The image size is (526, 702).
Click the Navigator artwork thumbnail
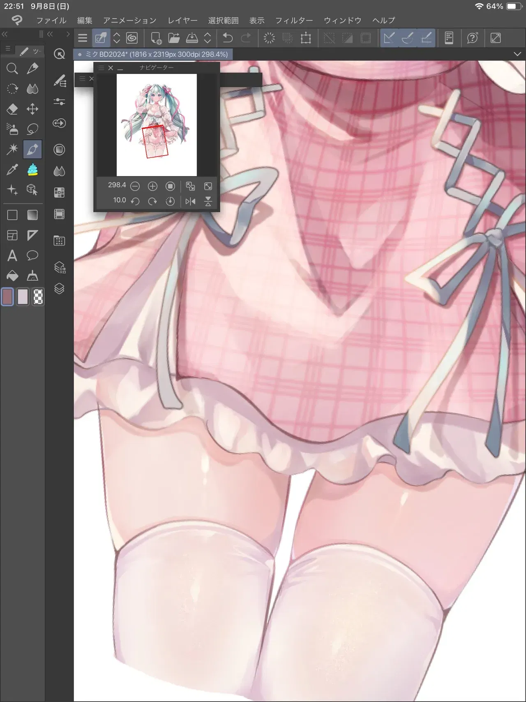point(157,125)
